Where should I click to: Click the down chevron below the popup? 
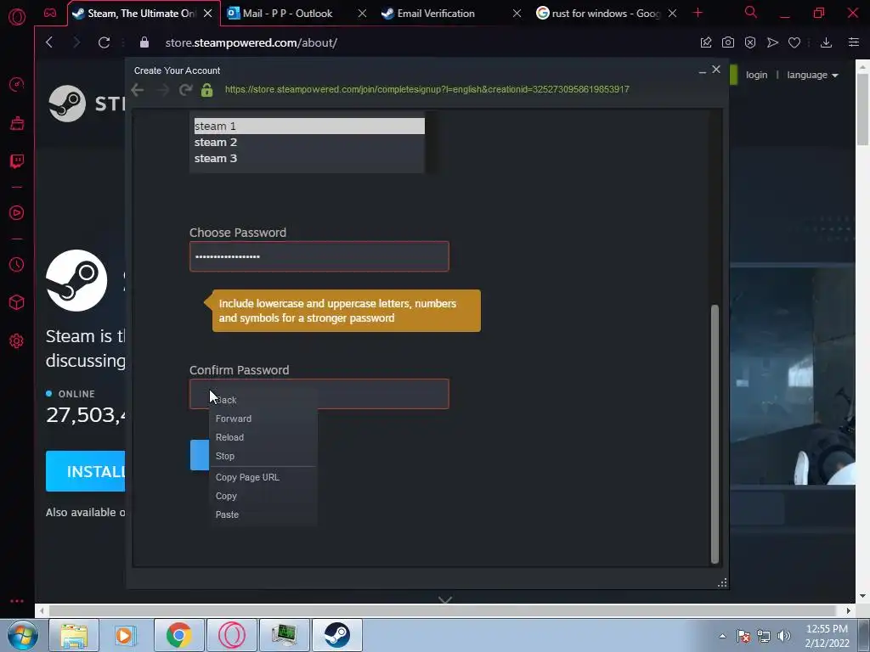(x=445, y=600)
